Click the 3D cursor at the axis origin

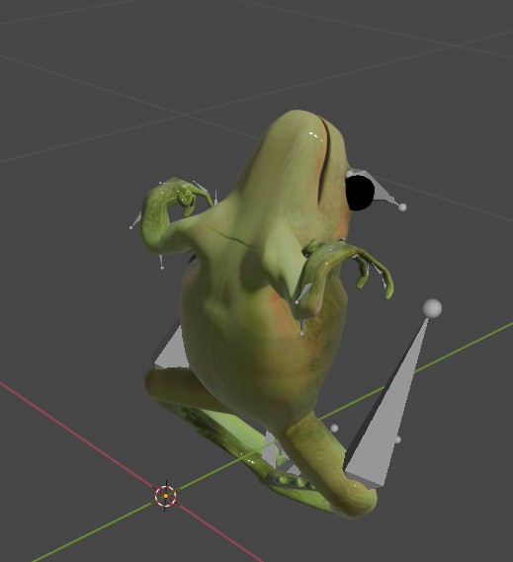165,496
